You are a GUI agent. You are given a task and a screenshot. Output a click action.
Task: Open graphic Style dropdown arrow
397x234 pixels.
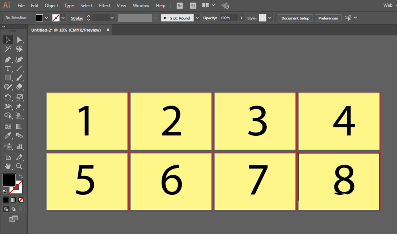coord(270,18)
